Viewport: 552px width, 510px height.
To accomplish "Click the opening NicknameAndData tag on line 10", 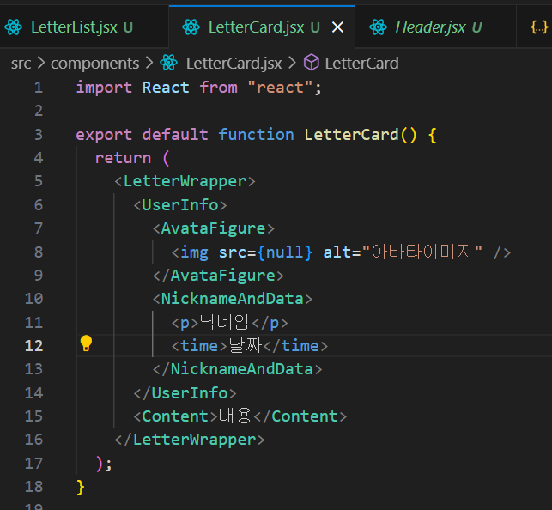I will (x=233, y=299).
